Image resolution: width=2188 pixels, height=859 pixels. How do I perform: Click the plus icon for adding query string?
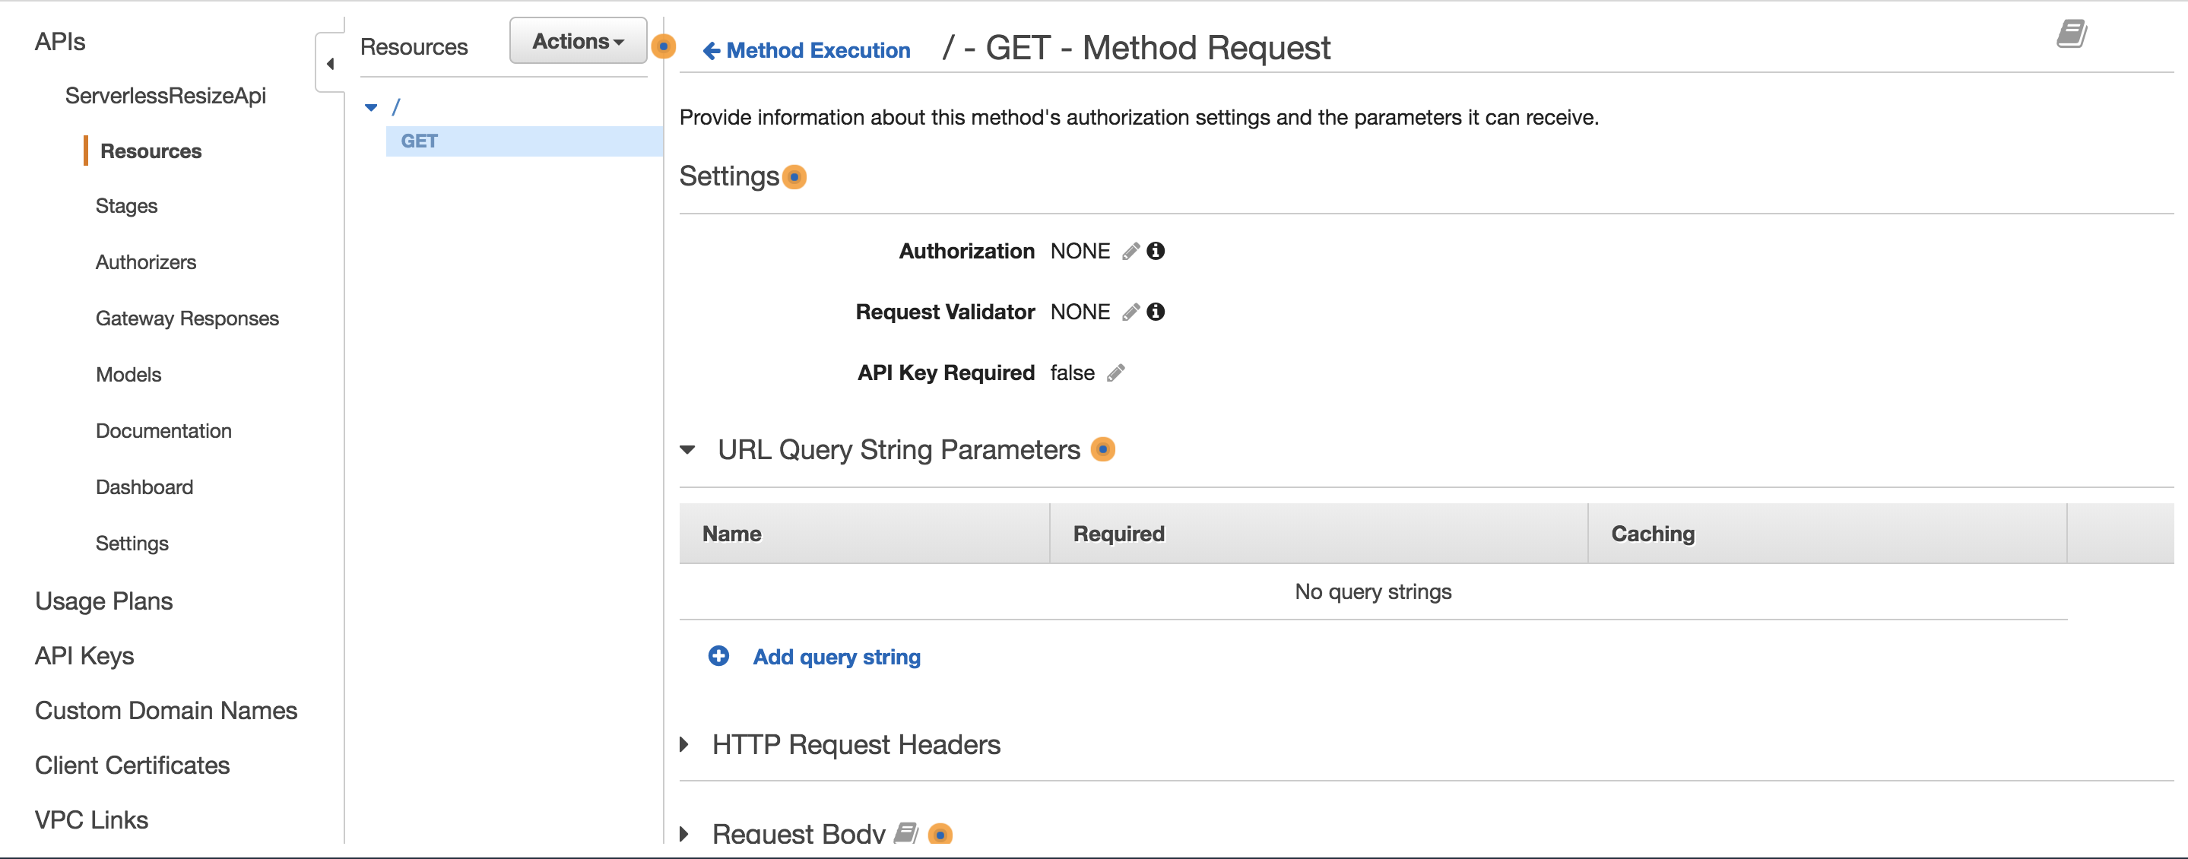click(718, 656)
